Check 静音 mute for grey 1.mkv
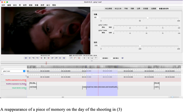This screenshot has width=183, height=112. pyautogui.click(x=100, y=27)
